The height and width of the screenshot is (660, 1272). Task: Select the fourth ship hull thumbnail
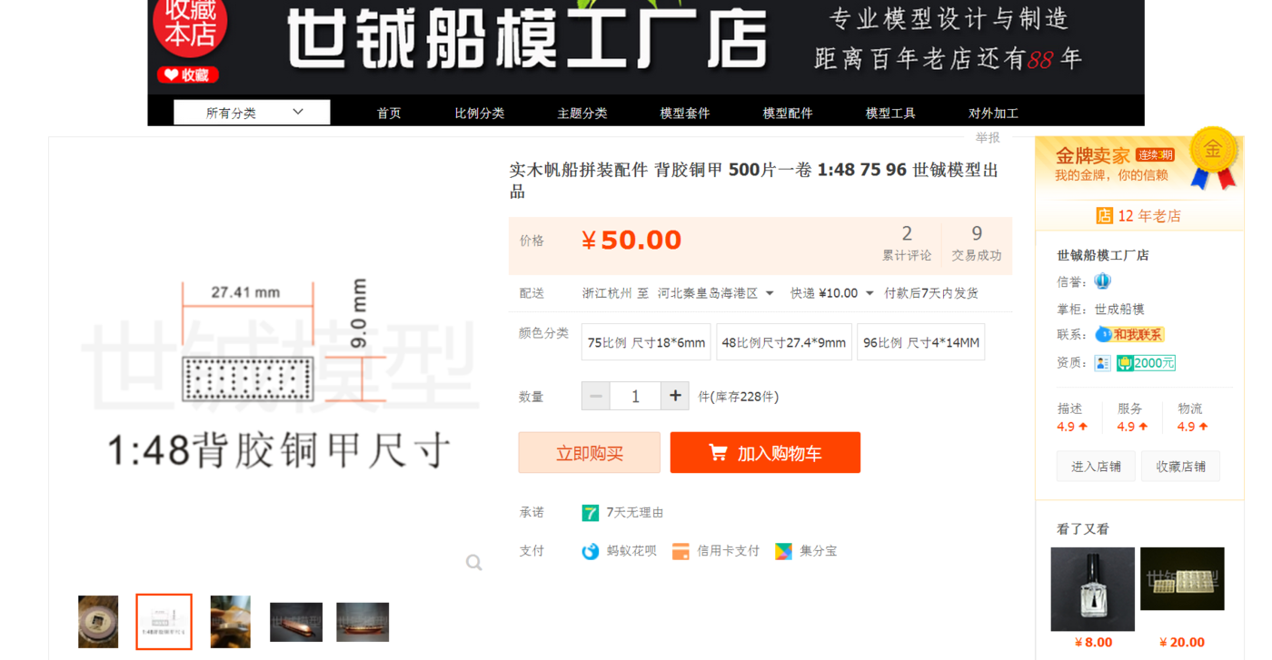296,622
